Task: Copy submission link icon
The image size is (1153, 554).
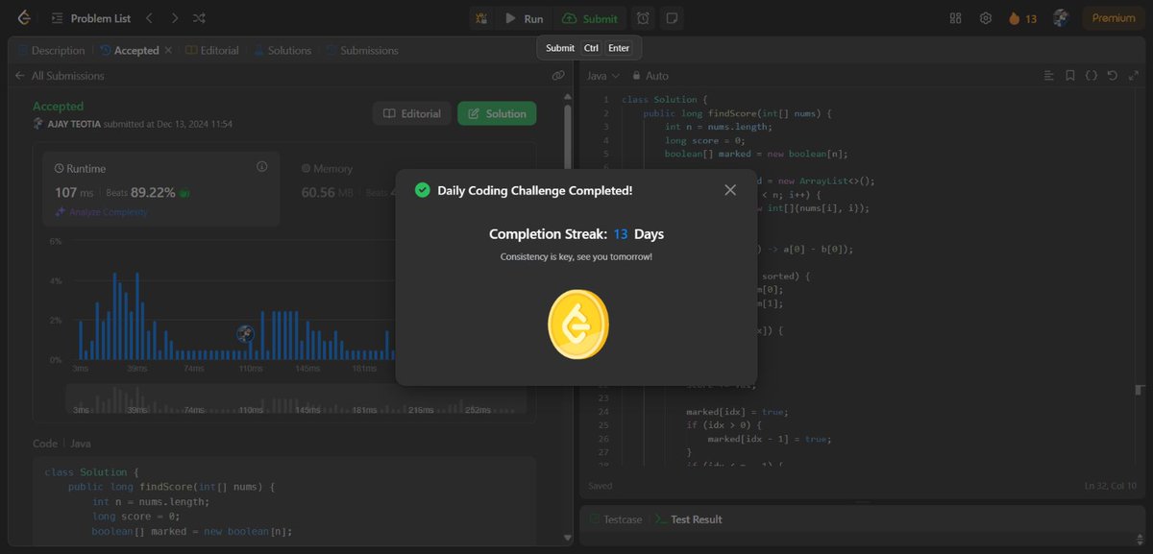Action: tap(558, 76)
